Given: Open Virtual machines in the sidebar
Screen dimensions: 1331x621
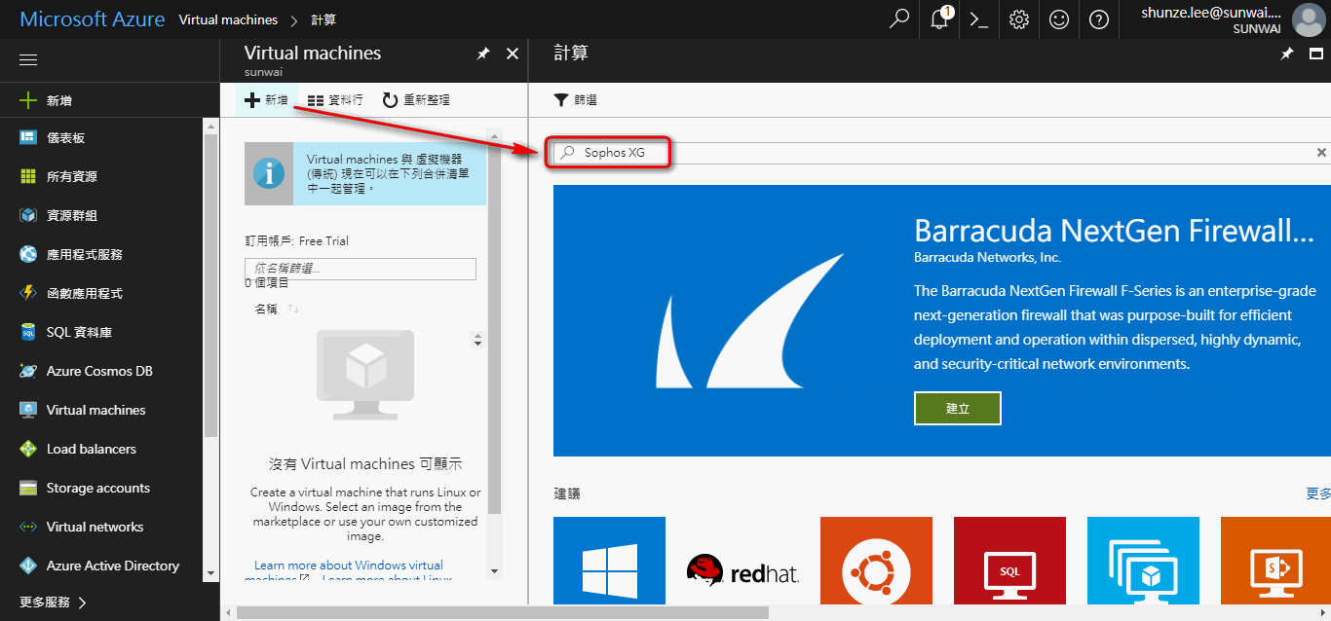Looking at the screenshot, I should click(x=102, y=410).
